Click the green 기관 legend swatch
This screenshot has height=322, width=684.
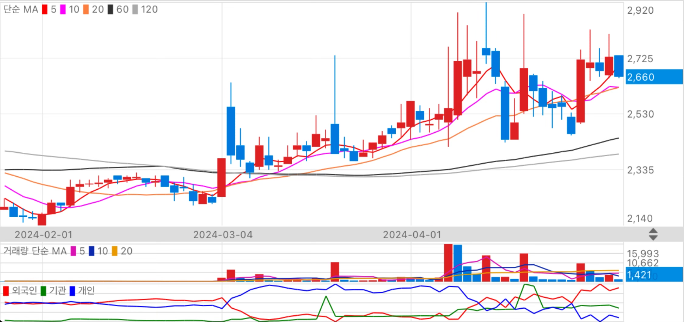click(43, 291)
